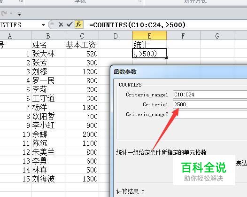Image resolution: width=247 pixels, height=197 pixels.
Task: Click serial number cell 15
Action: 15,179
